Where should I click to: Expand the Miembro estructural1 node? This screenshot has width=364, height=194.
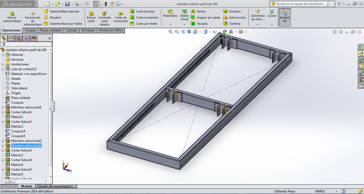tap(3, 107)
